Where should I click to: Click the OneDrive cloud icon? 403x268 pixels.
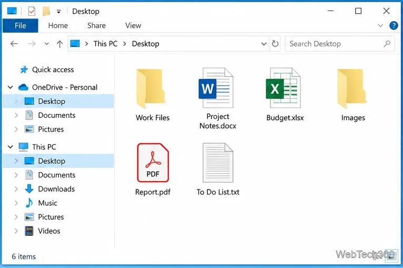23,87
